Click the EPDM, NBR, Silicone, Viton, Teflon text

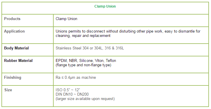(x=86, y=60)
